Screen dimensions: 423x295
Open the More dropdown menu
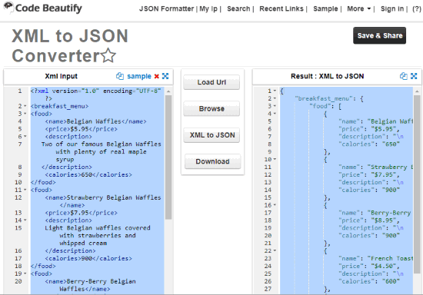[x=359, y=8]
